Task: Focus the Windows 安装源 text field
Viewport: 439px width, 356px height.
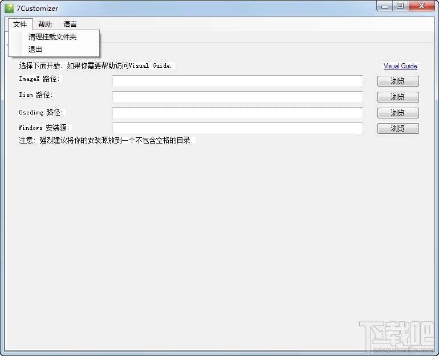Action: pyautogui.click(x=238, y=128)
